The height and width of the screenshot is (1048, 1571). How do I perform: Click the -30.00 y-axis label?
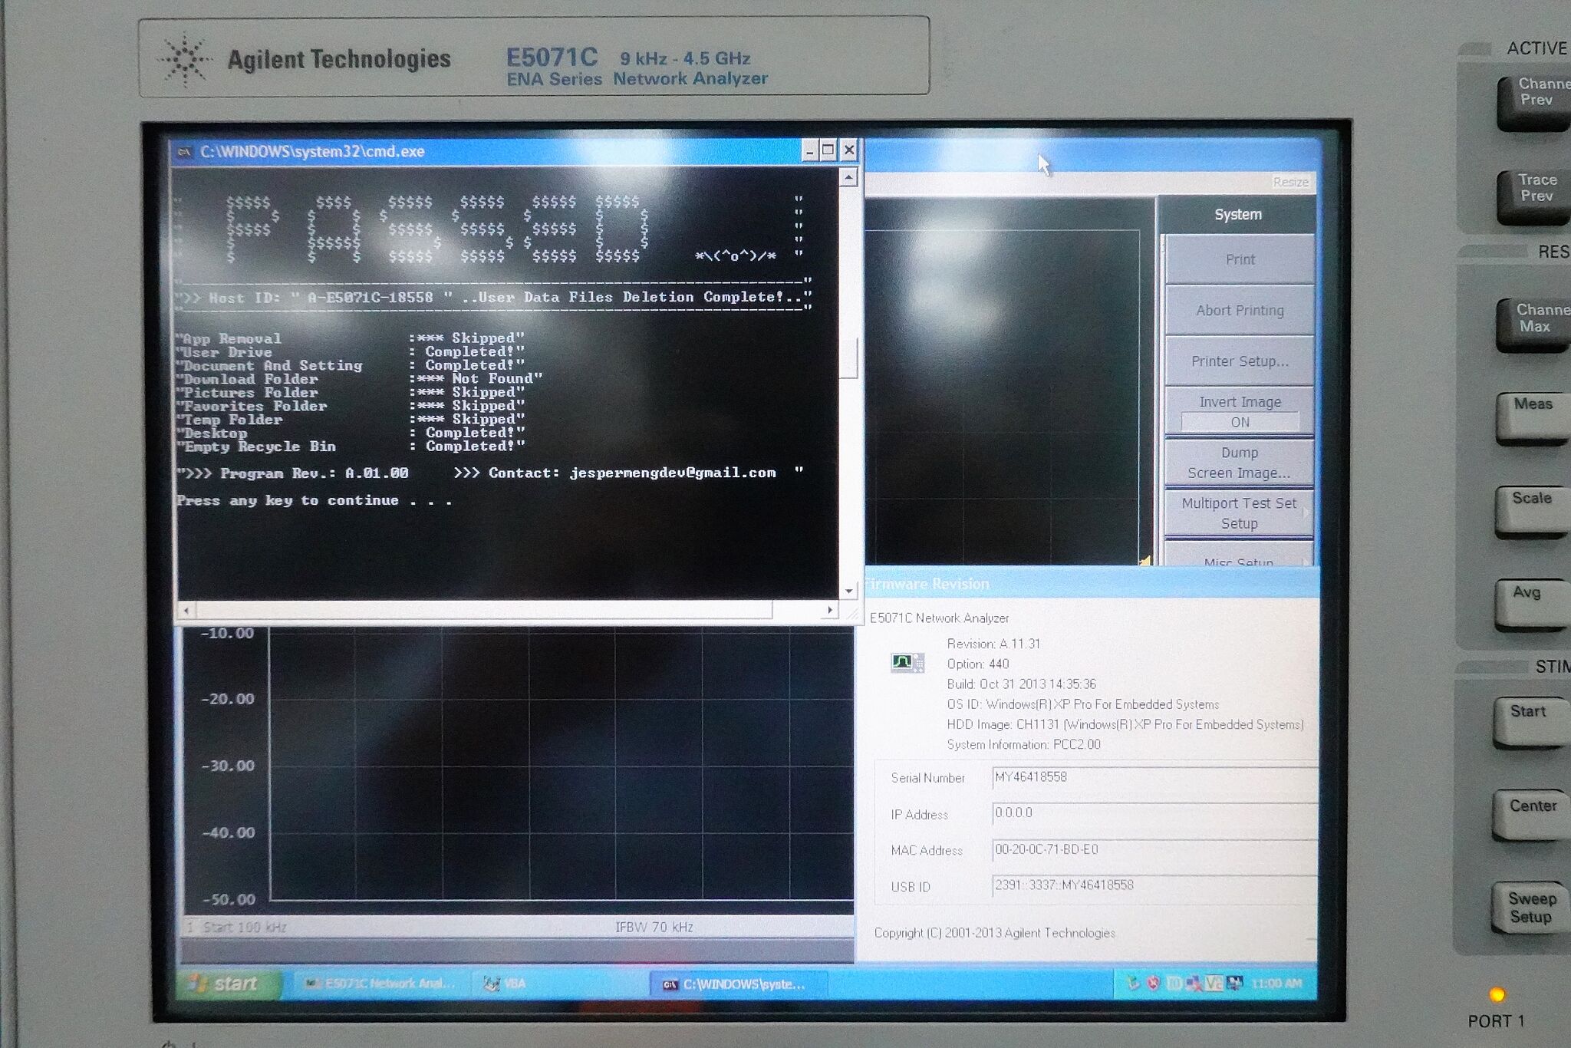pos(227,766)
